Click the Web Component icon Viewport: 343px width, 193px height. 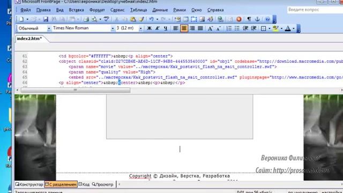pyautogui.click(x=177, y=19)
